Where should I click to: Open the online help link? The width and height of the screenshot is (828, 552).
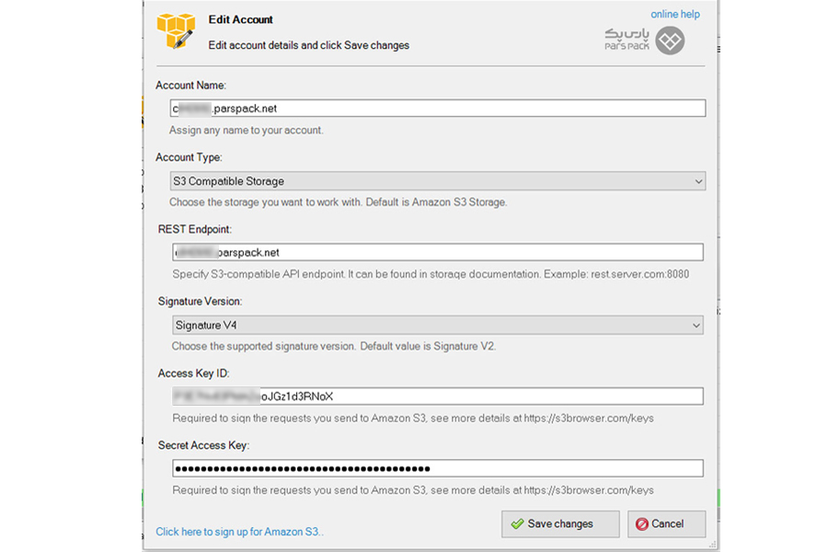[675, 15]
